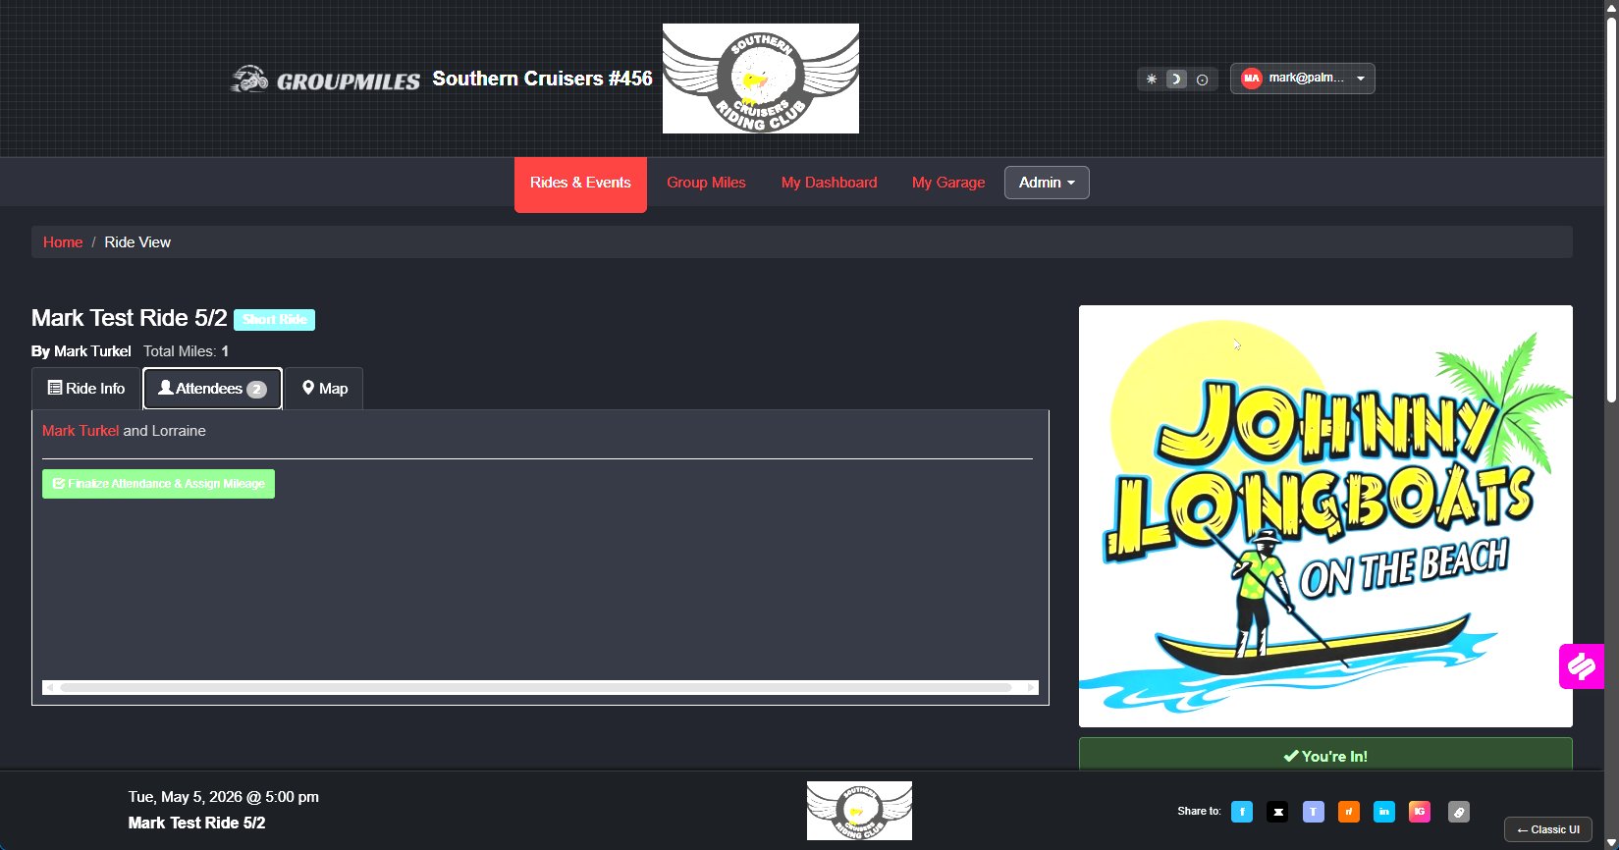Navigate to My Garage
The image size is (1619, 850).
tap(948, 183)
